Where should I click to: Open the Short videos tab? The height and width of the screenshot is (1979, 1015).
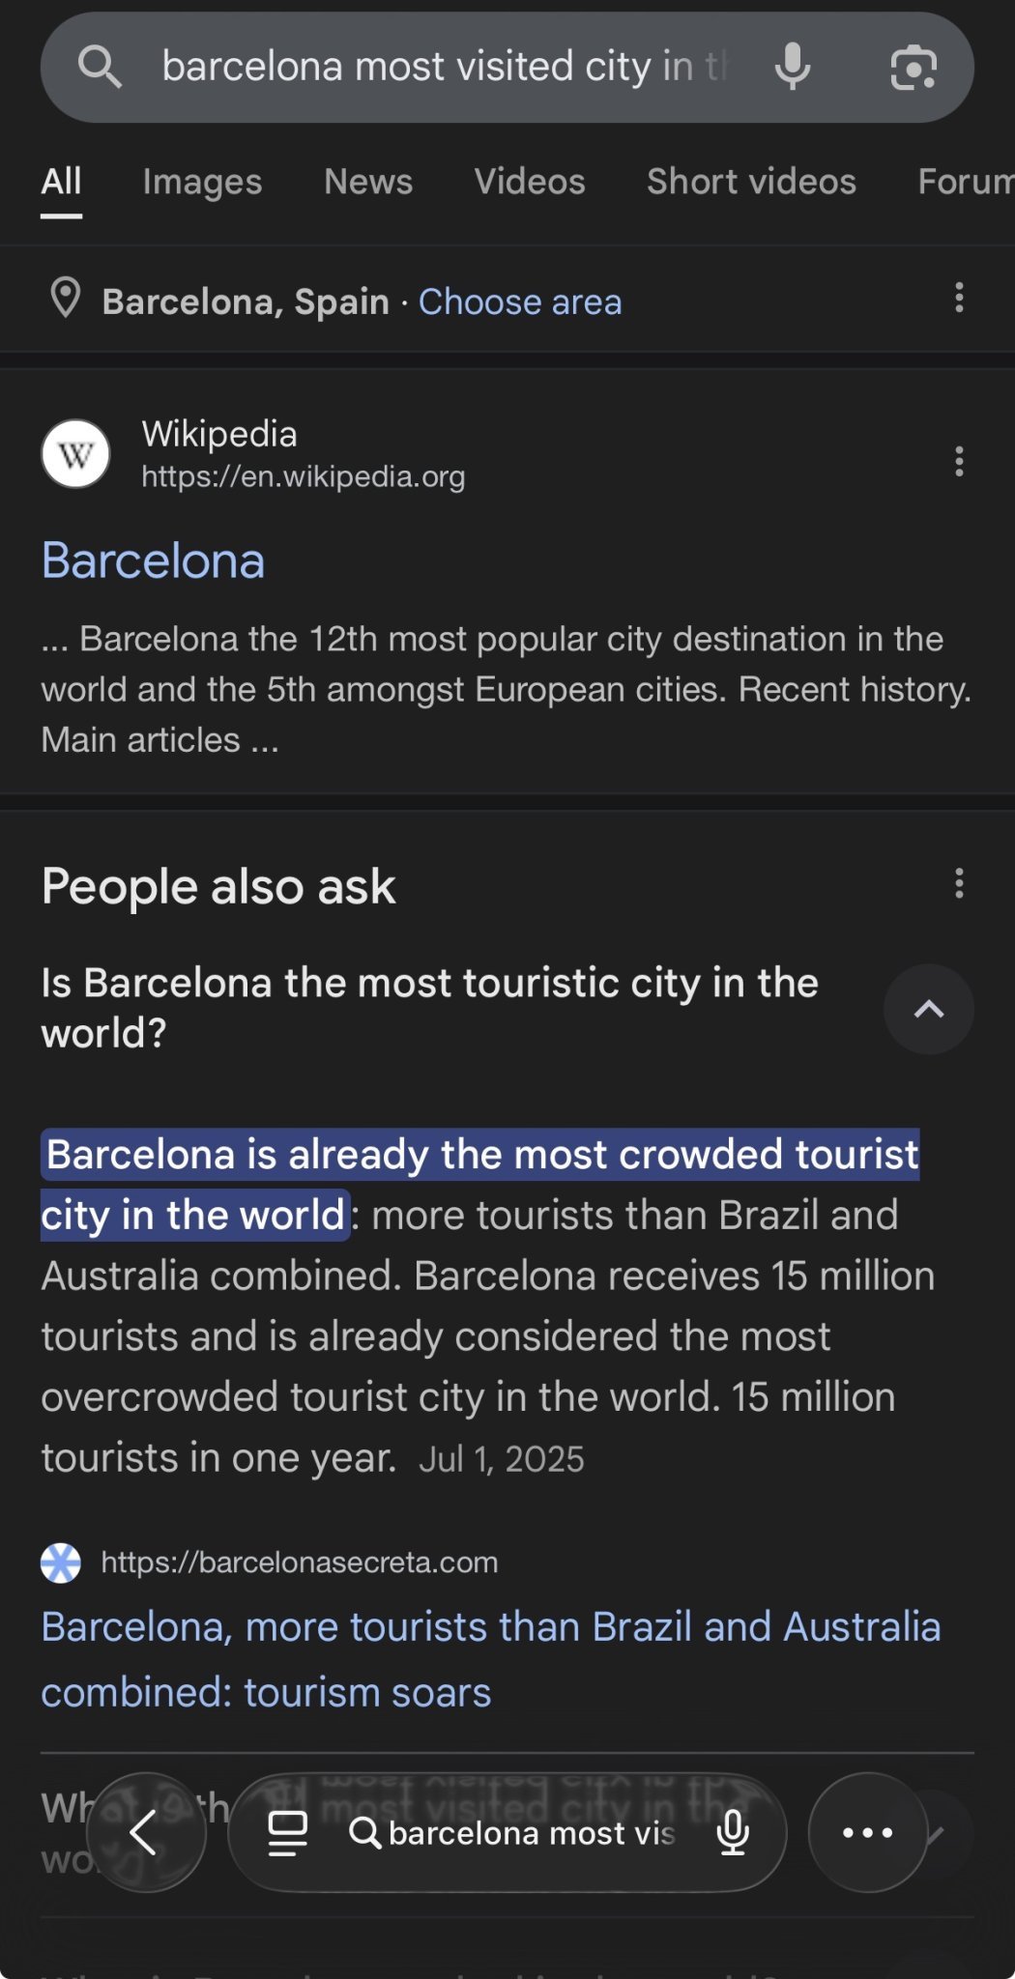coord(751,182)
